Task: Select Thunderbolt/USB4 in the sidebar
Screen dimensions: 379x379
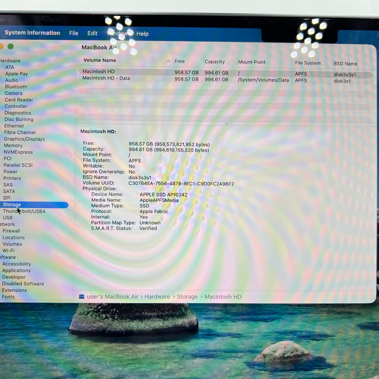Action: (24, 211)
